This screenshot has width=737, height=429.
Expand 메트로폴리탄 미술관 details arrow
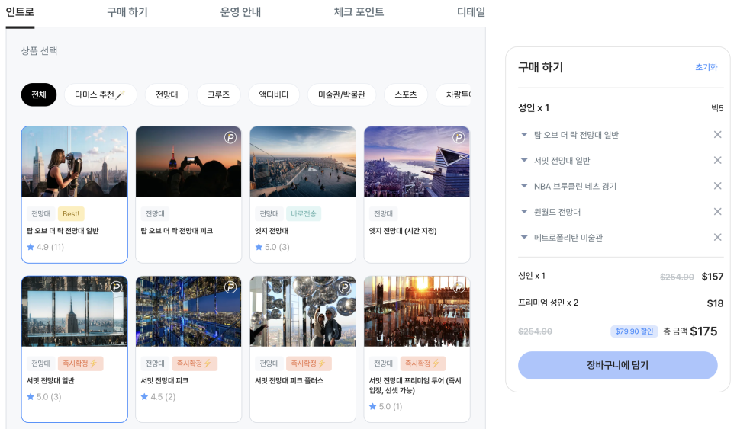click(524, 237)
